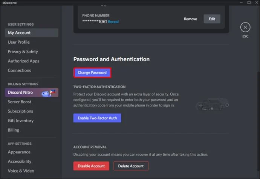Open Subscriptions settings
The height and width of the screenshot is (179, 260).
click(32, 111)
